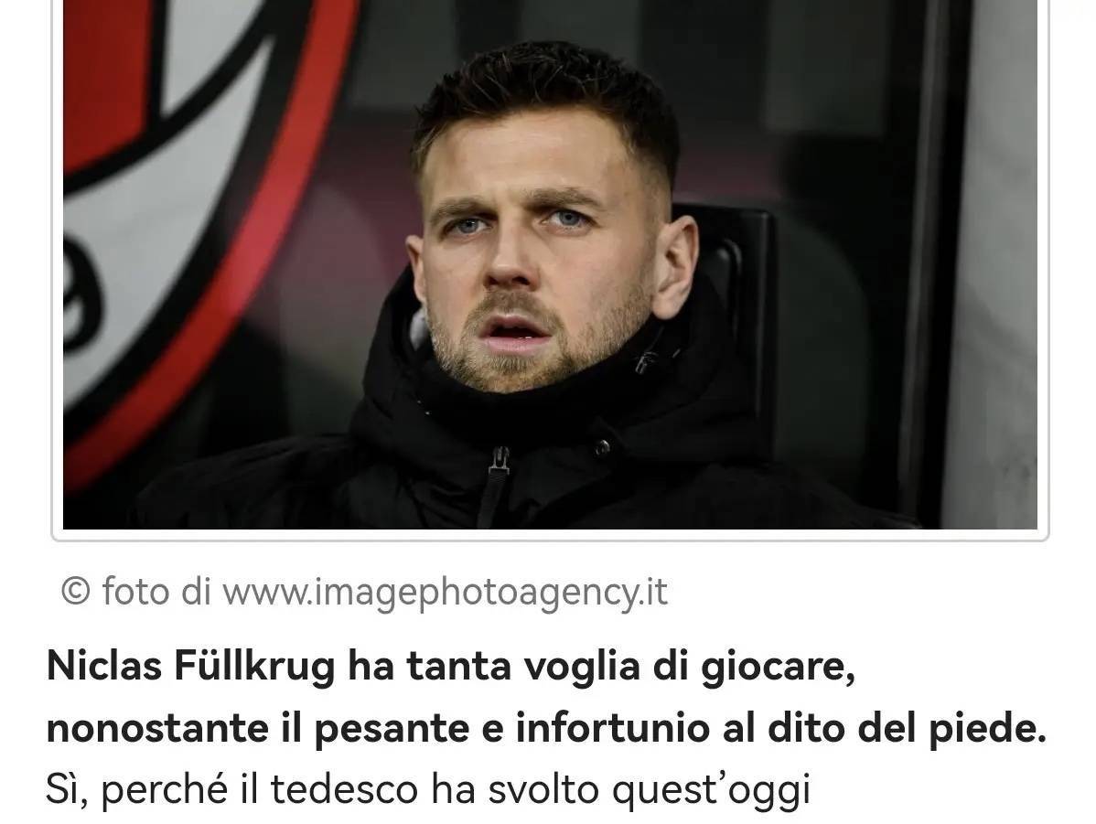
Task: Click the word "quest'oggi" in the paragraph
Action: pos(711,791)
